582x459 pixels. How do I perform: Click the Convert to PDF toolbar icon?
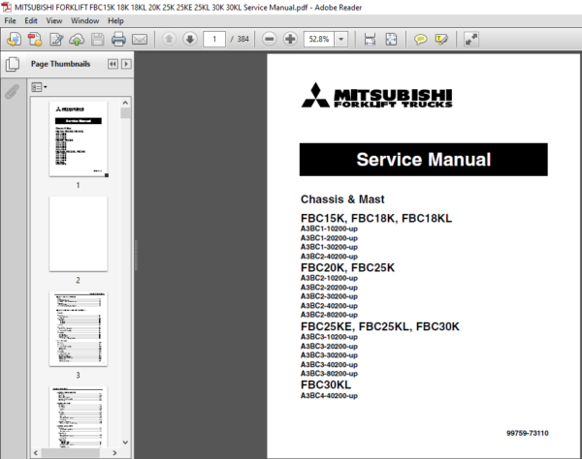point(35,40)
